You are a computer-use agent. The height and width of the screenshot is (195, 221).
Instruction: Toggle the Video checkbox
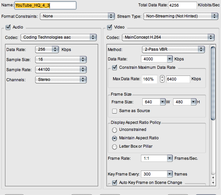[109, 27]
